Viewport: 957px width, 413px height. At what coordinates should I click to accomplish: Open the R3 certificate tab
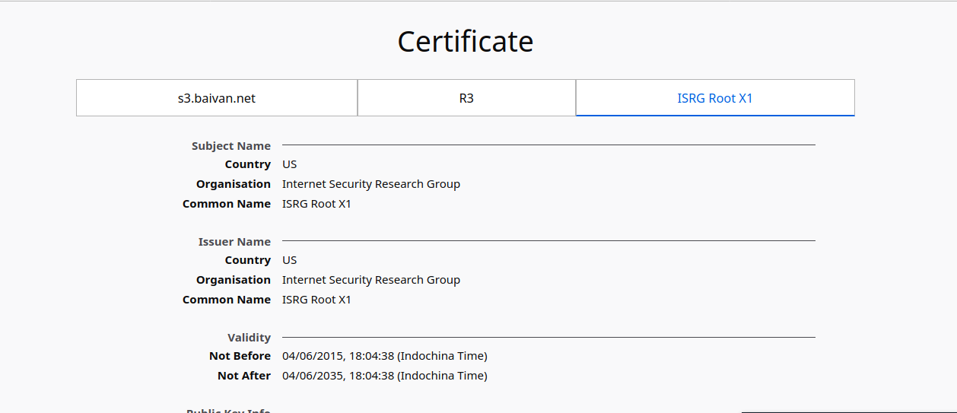[x=466, y=98]
